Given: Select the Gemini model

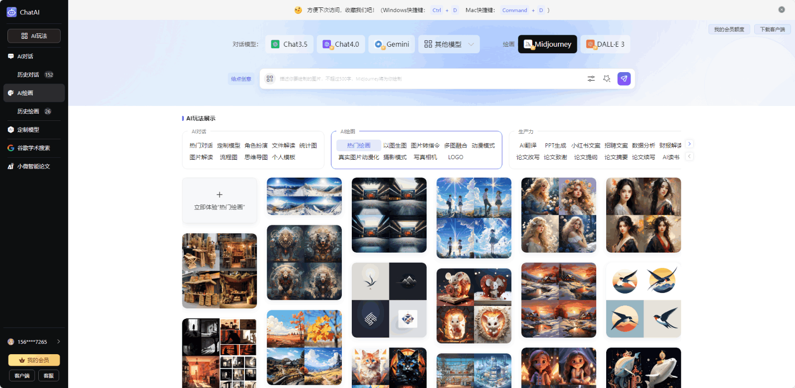Looking at the screenshot, I should tap(392, 44).
